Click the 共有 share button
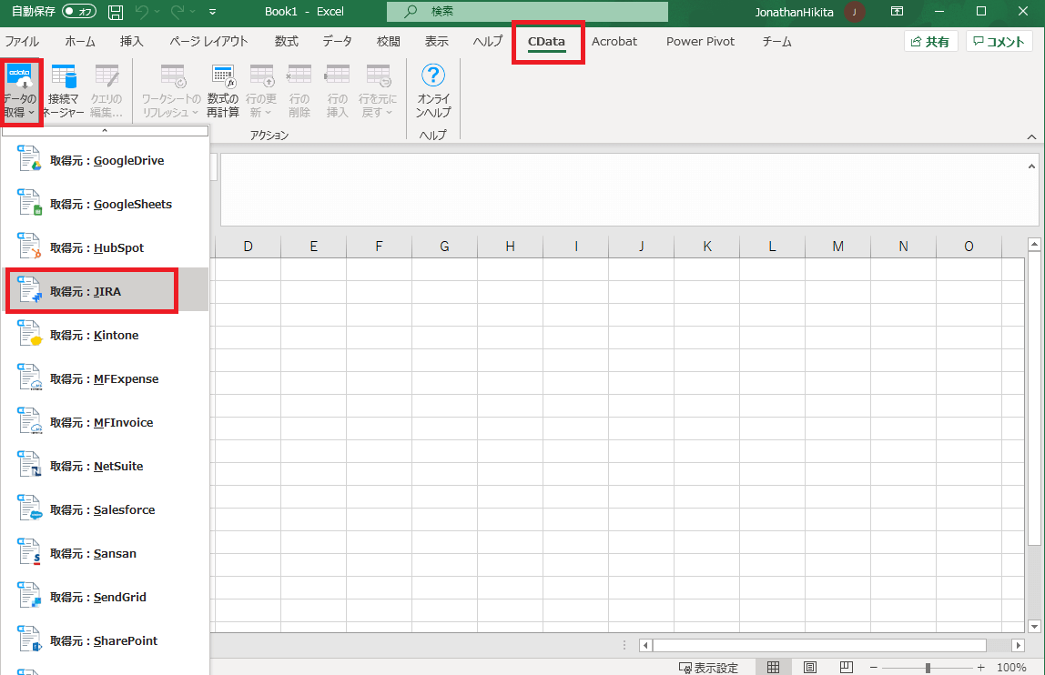 pyautogui.click(x=930, y=41)
